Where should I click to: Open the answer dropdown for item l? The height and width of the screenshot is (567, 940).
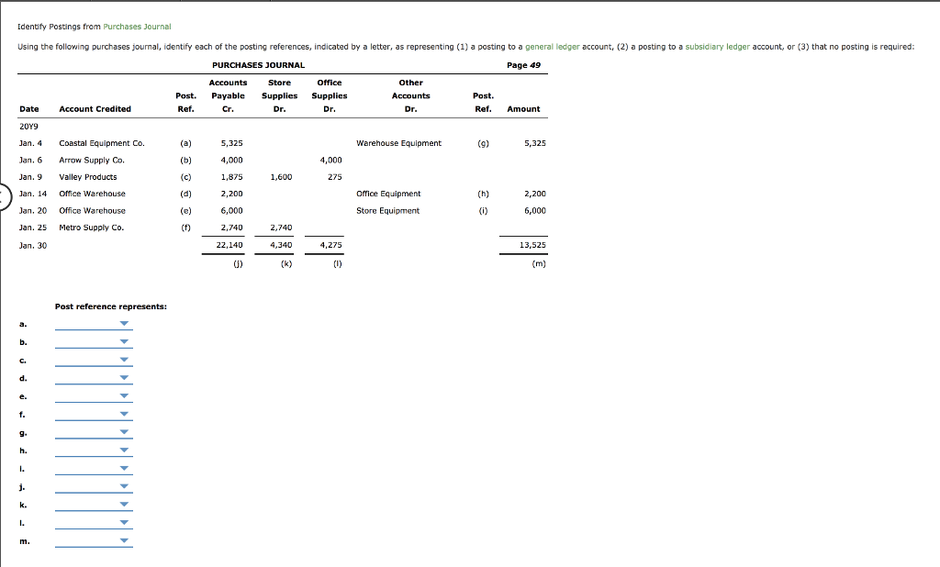point(126,523)
